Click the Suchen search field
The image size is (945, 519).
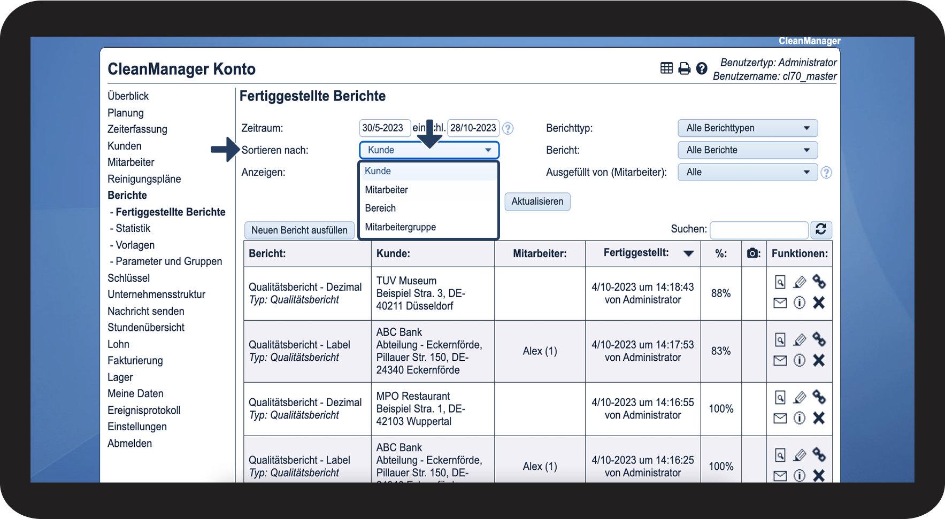[759, 230]
